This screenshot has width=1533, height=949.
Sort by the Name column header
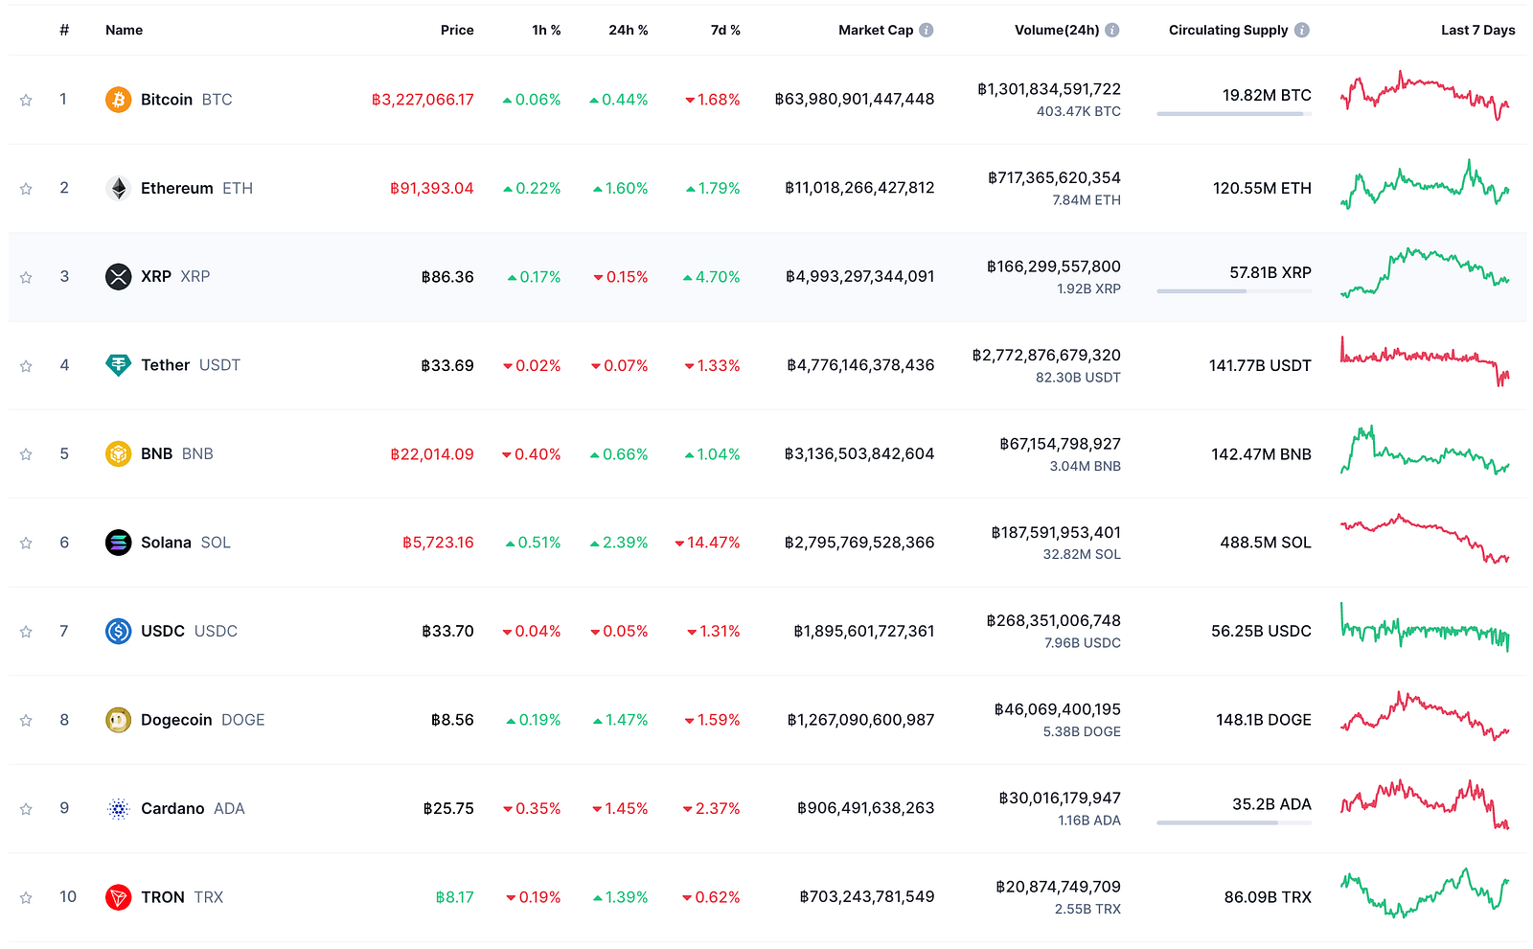[124, 30]
